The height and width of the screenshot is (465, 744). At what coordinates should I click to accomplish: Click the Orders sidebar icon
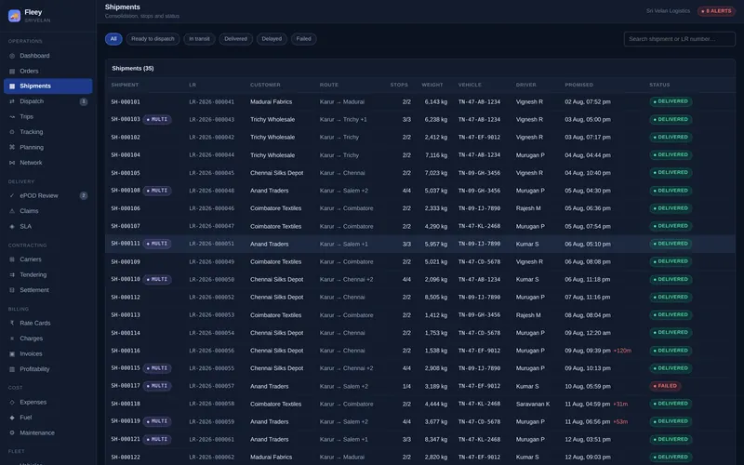click(x=12, y=72)
